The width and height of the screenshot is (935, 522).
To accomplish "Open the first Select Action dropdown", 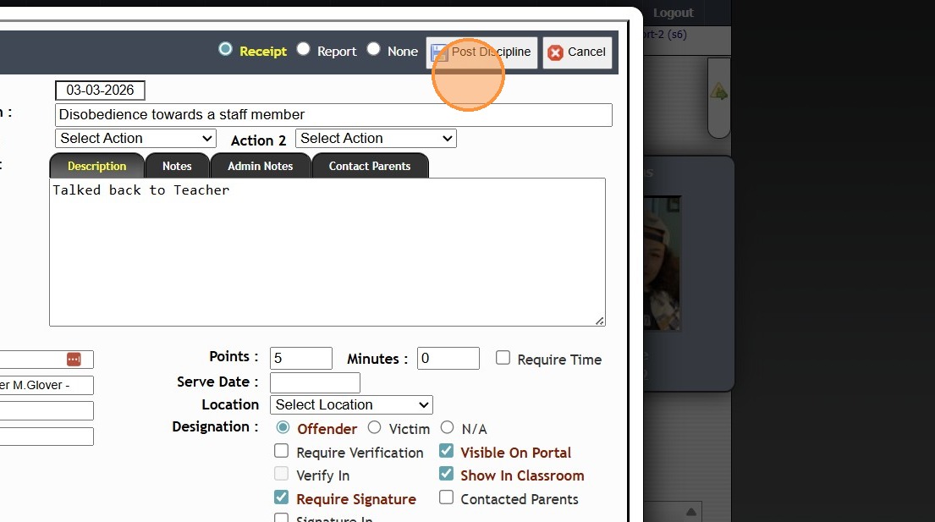I will (135, 138).
